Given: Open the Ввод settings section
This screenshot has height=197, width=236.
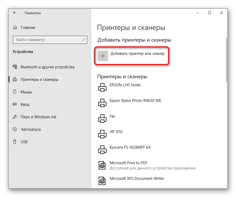Looking at the screenshot, I should [x=15, y=104].
